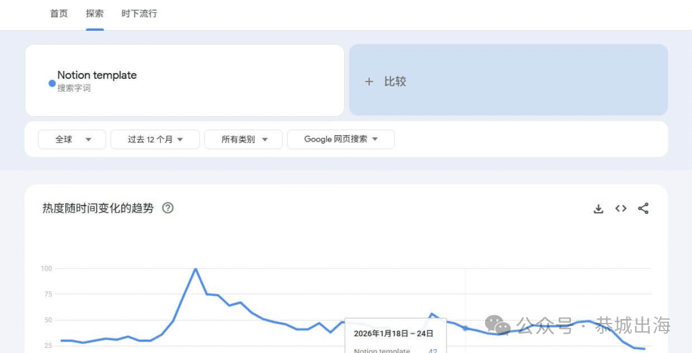This screenshot has height=353, width=692.
Task: Click the Notion template search term box
Action: point(185,80)
